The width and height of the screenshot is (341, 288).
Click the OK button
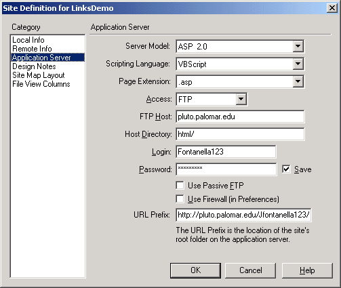[195, 270]
